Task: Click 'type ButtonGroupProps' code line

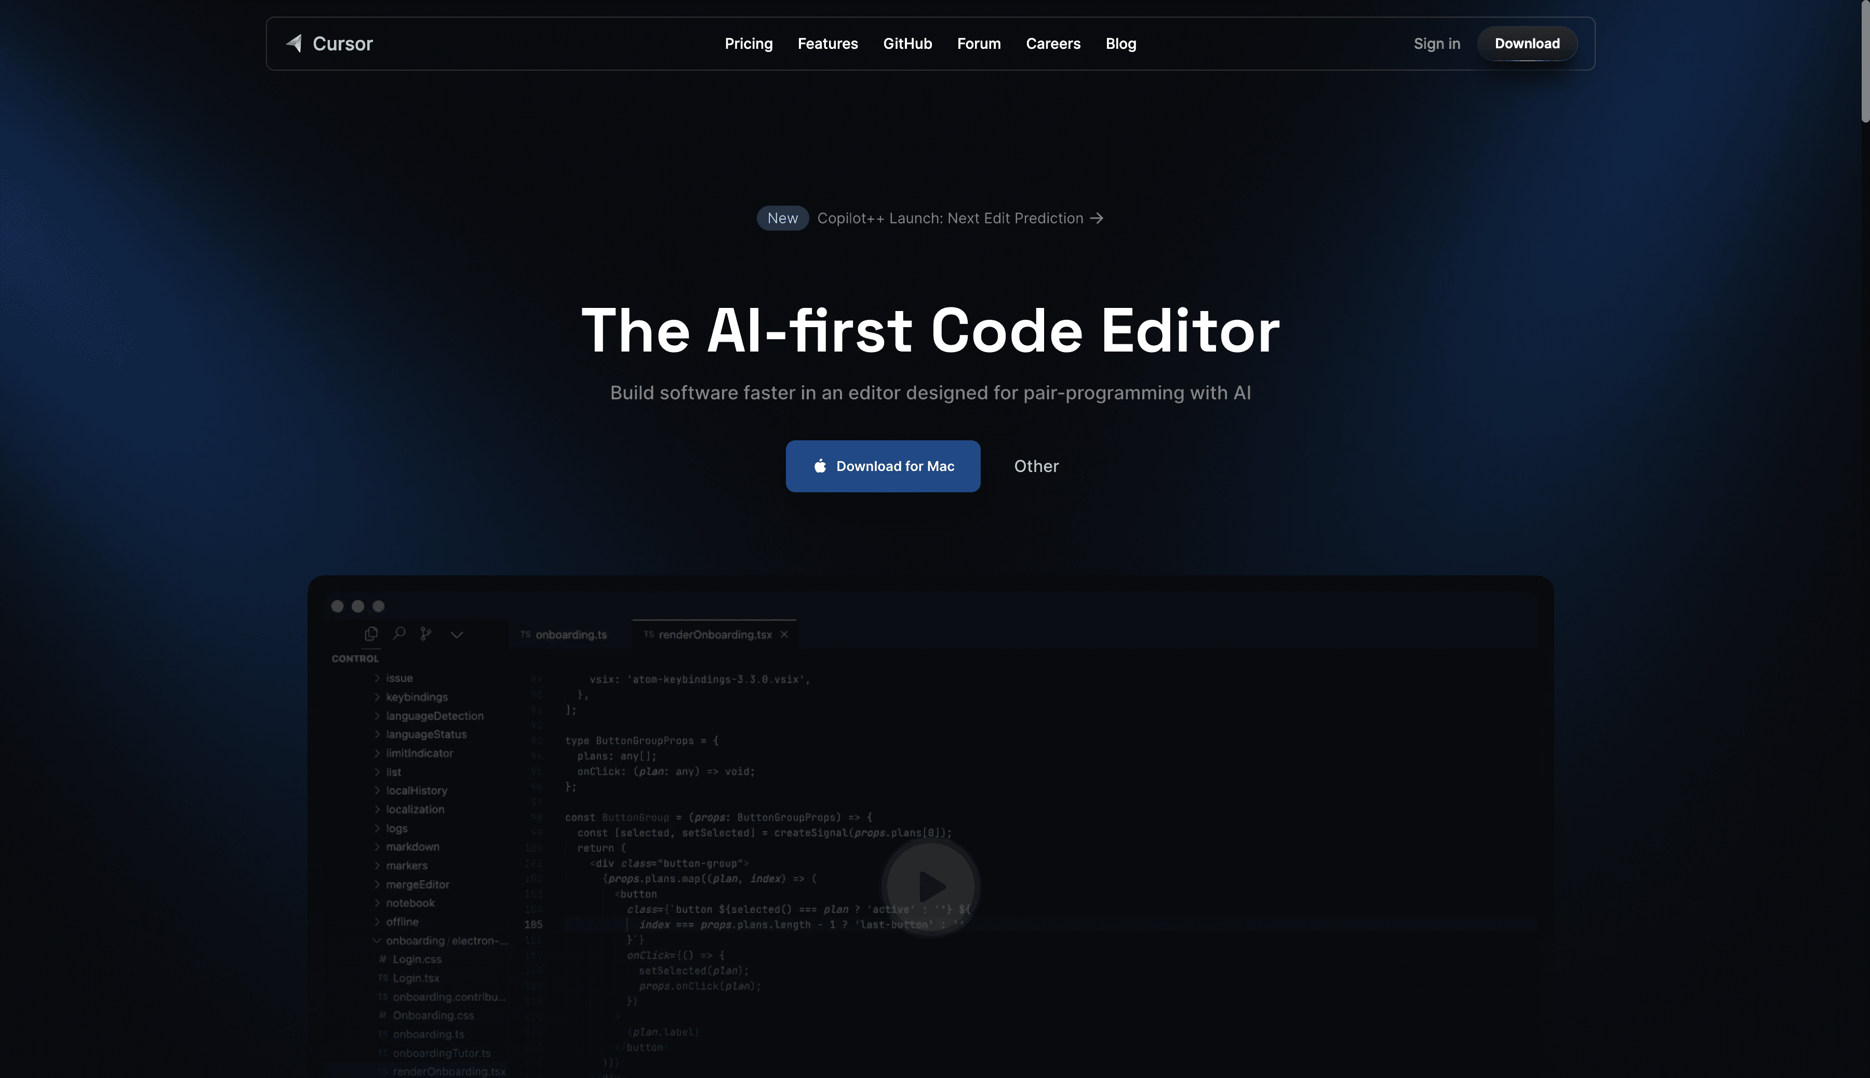Action: point(642,741)
